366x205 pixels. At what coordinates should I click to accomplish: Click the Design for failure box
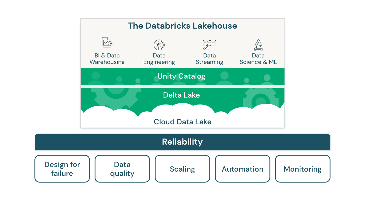[x=62, y=169]
